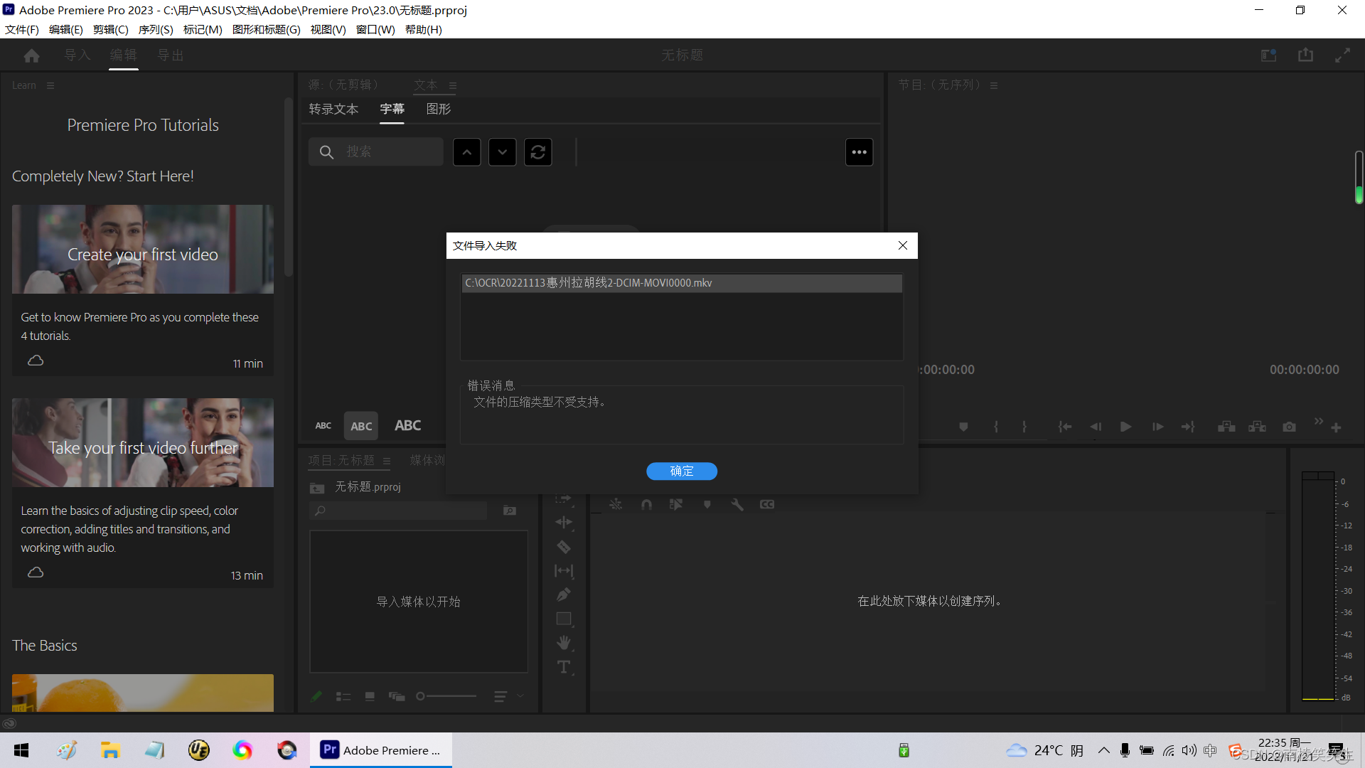Screen dimensions: 1365x768
Task: Click the refresh replace icon in Text panel
Action: 538,151
